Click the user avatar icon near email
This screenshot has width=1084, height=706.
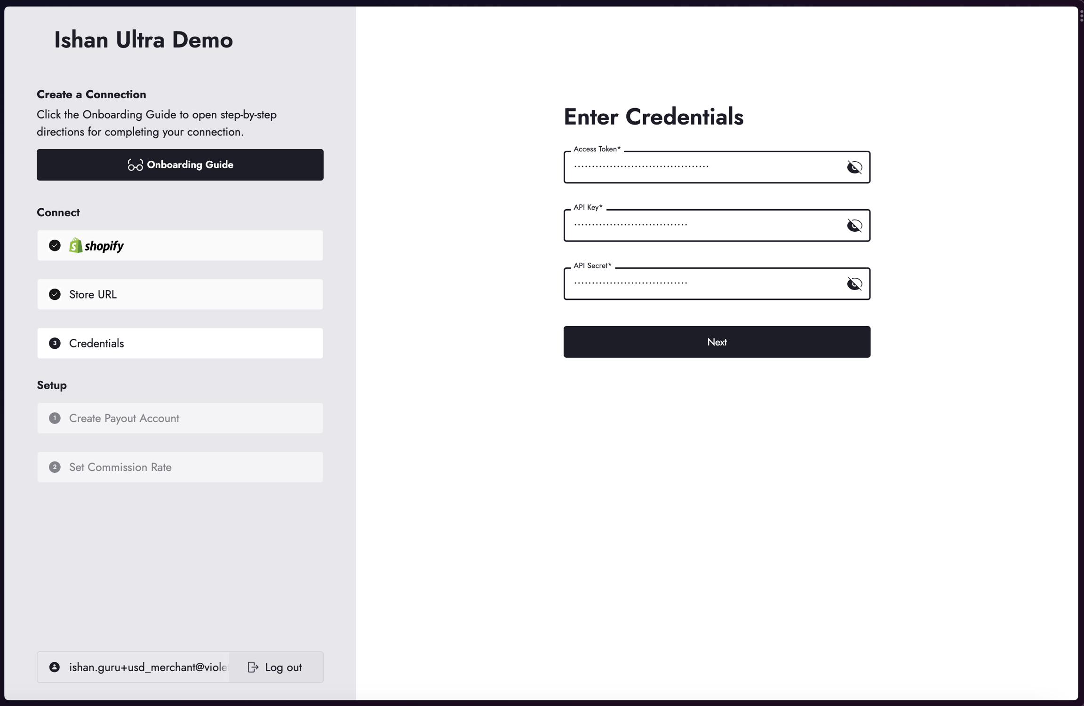tap(55, 667)
